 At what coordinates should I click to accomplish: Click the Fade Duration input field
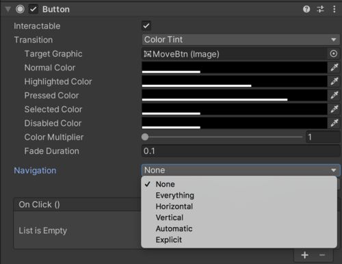coord(241,151)
